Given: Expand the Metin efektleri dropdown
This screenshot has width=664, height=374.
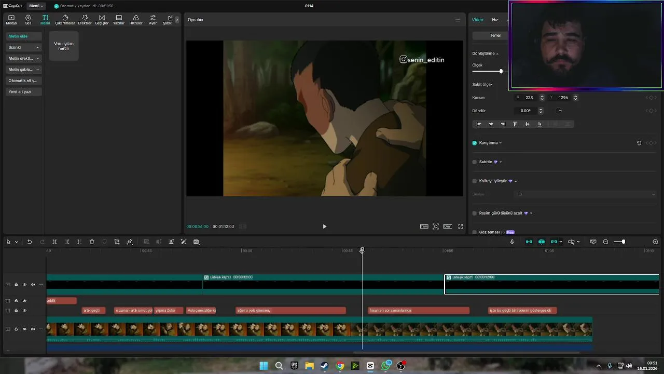Looking at the screenshot, I should click(37, 59).
